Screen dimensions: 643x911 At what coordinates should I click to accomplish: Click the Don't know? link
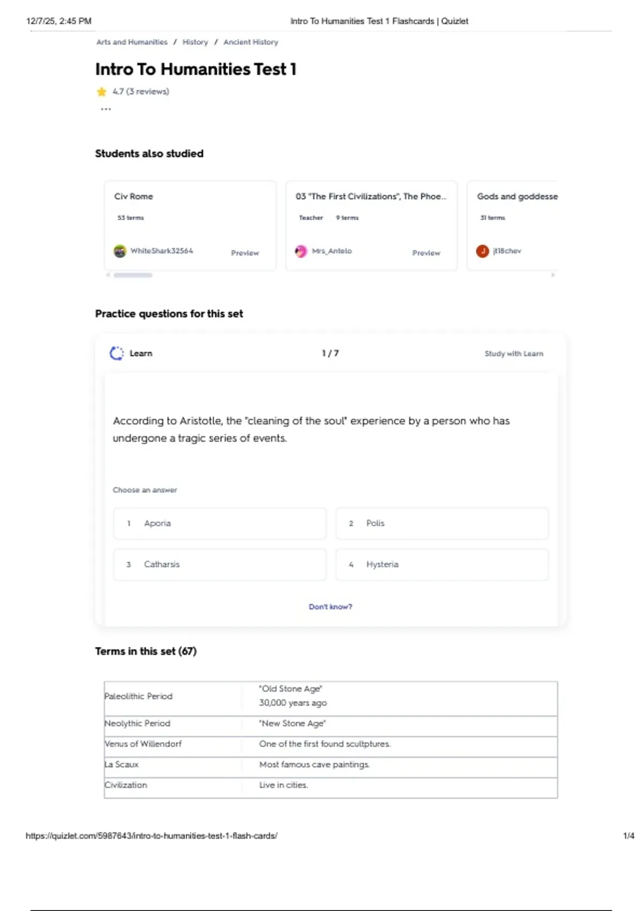(331, 607)
